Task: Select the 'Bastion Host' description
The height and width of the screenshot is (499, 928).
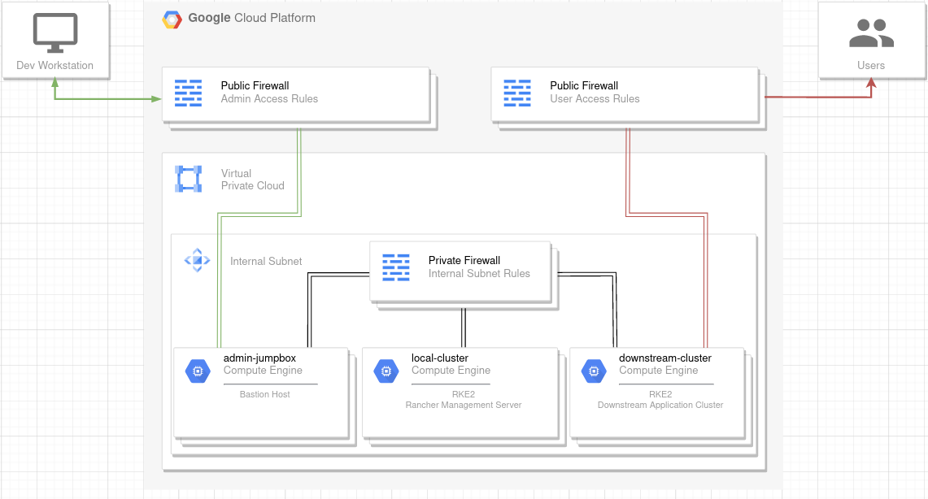Action: (264, 394)
